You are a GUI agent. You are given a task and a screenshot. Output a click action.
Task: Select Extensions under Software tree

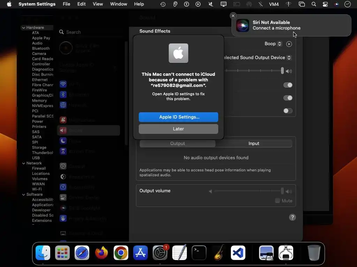point(42,221)
